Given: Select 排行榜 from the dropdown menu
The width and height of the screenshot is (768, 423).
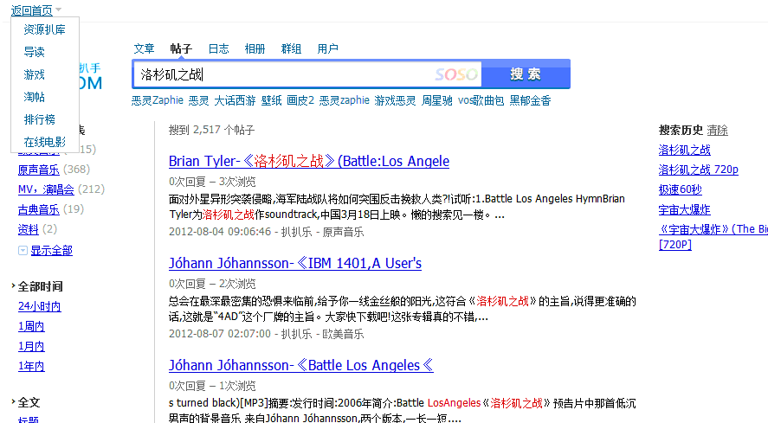Looking at the screenshot, I should (x=40, y=119).
